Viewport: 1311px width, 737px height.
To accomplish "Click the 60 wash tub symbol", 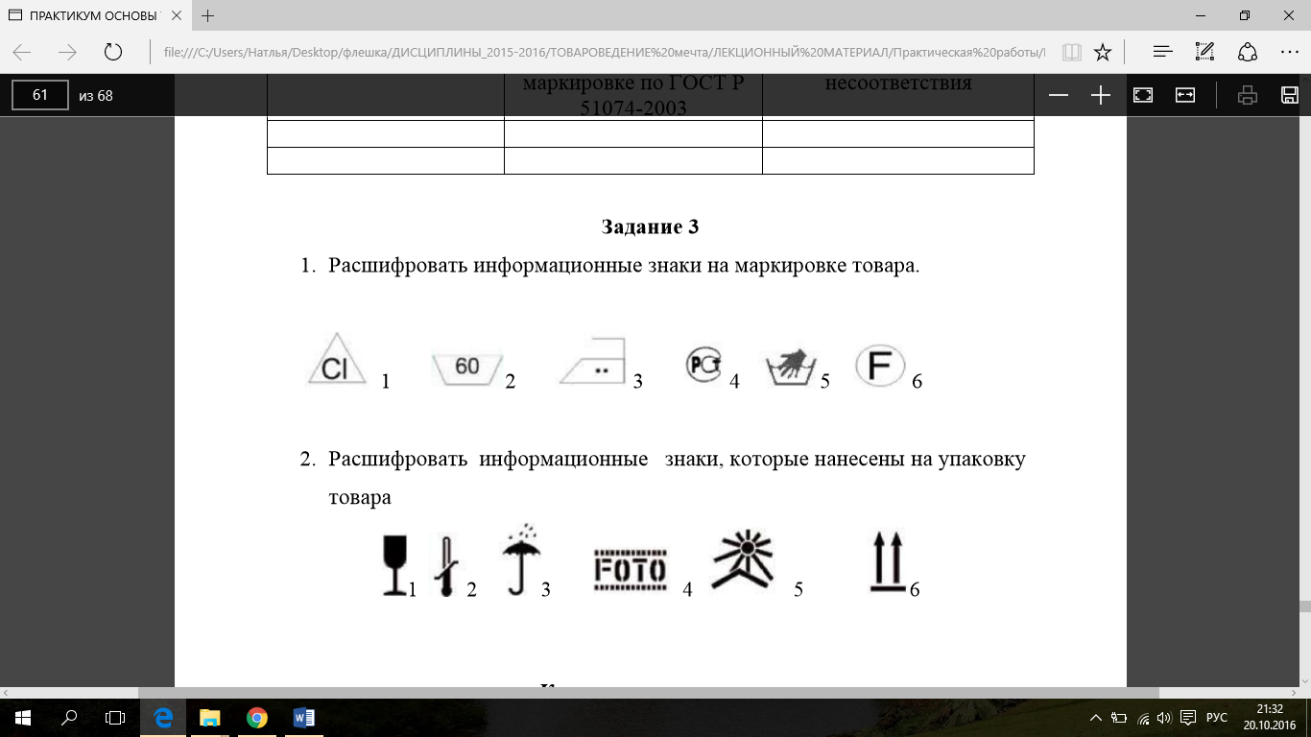I will point(467,368).
